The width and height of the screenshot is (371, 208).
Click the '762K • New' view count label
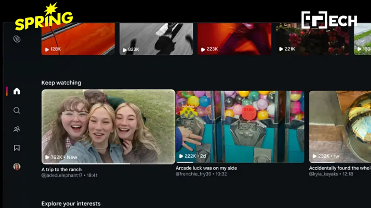point(61,157)
